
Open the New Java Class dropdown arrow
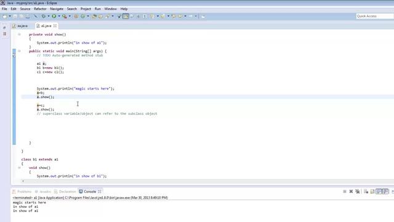coord(87,17)
